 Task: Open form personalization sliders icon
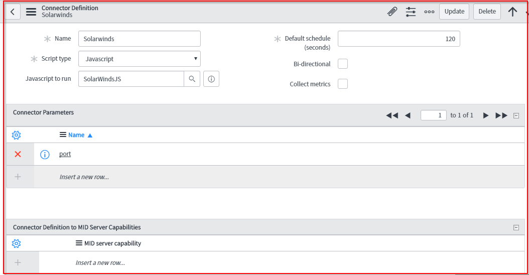411,12
